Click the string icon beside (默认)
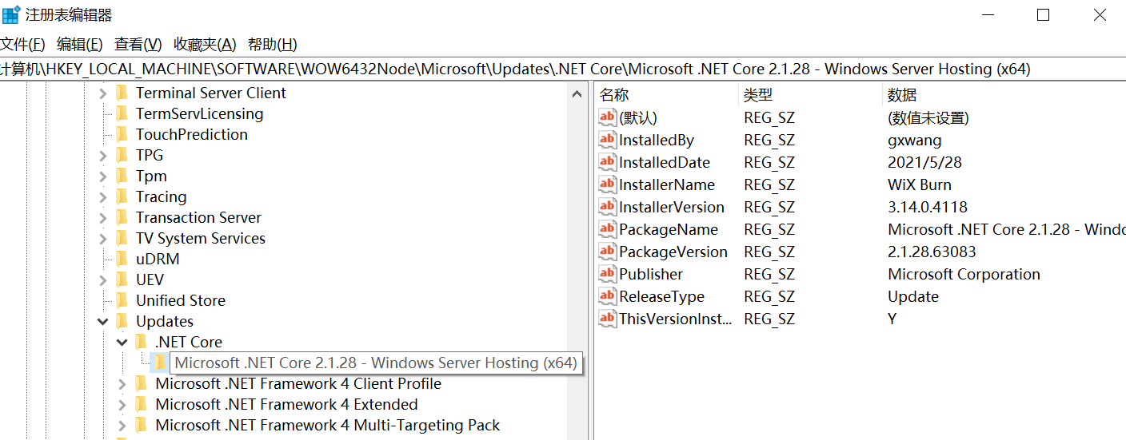The image size is (1126, 440). pos(608,118)
